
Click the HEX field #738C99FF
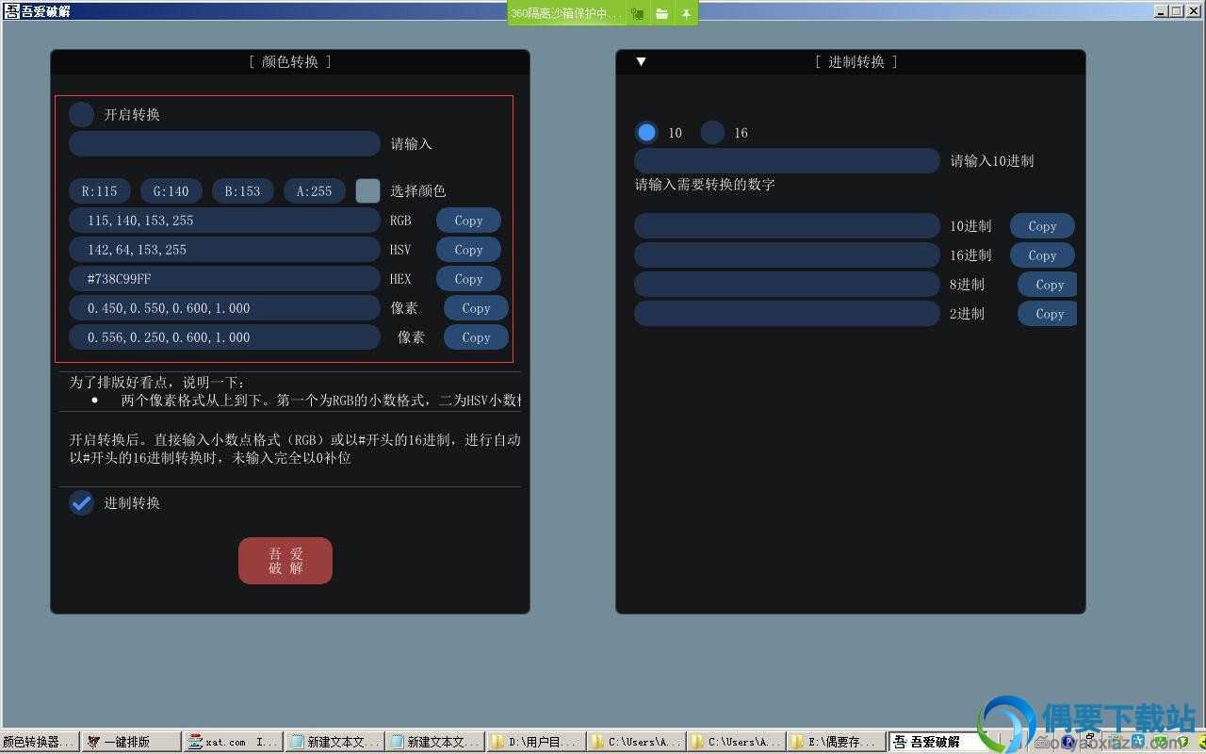(224, 279)
